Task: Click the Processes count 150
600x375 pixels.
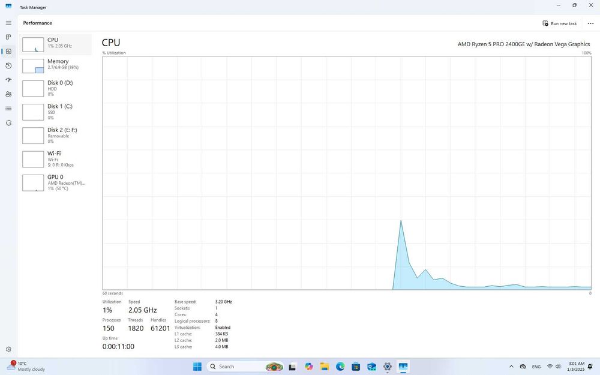Action: click(108, 328)
